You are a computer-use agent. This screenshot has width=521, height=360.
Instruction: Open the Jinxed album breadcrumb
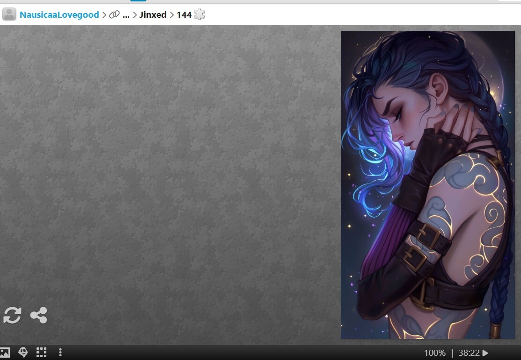tap(153, 15)
